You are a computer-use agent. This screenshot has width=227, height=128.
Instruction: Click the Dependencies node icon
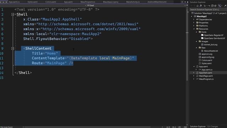click(197, 20)
